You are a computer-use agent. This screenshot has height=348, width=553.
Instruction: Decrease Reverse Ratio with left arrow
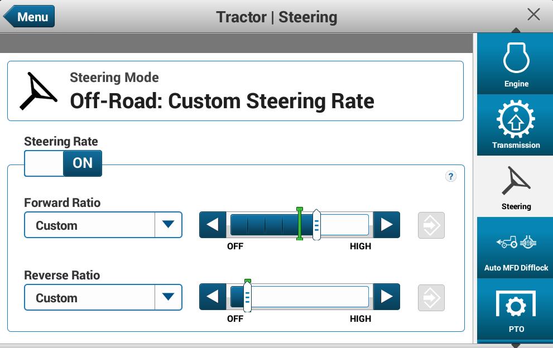[x=213, y=298]
